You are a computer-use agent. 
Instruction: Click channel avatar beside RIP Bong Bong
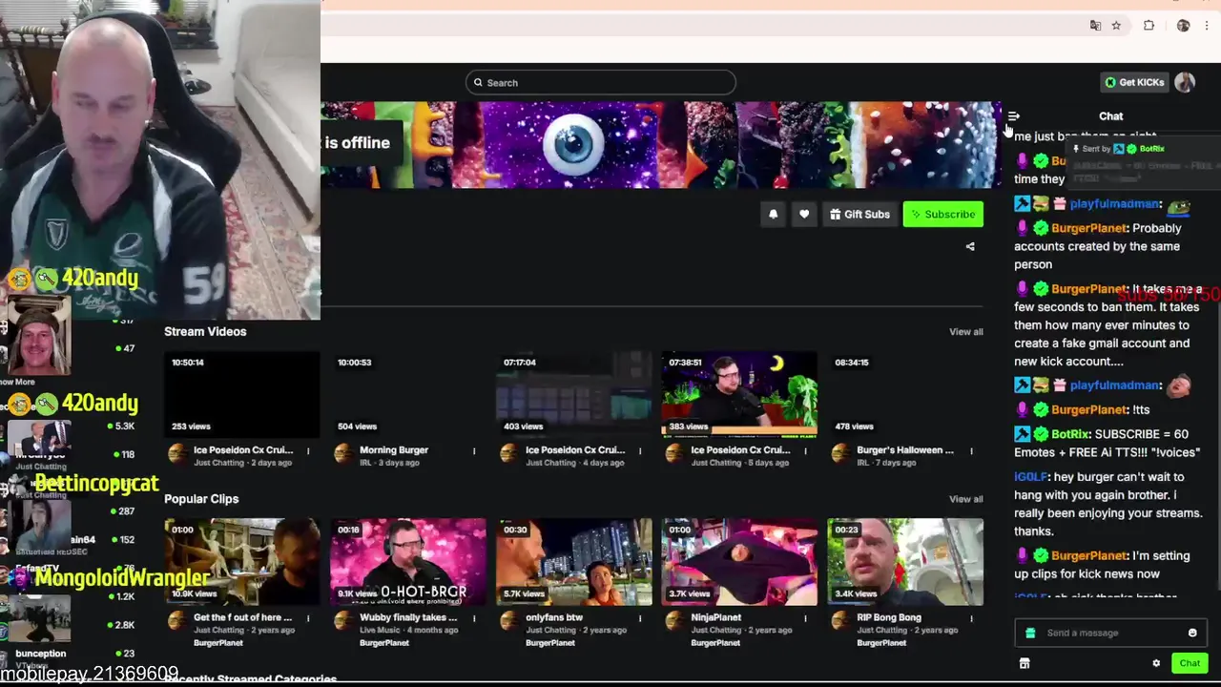pos(840,621)
